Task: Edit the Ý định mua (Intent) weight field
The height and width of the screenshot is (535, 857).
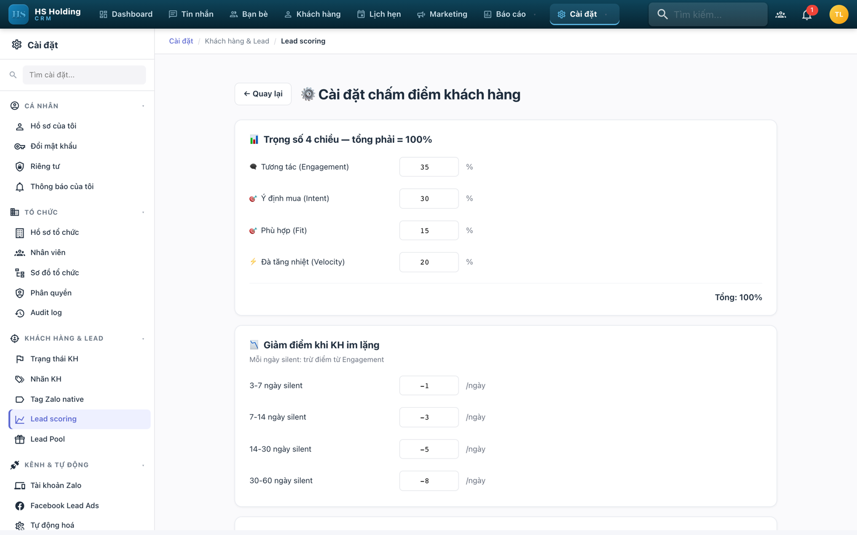Action: 429,198
